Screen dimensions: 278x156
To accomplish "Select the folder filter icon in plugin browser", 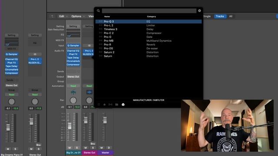I will [117, 104].
